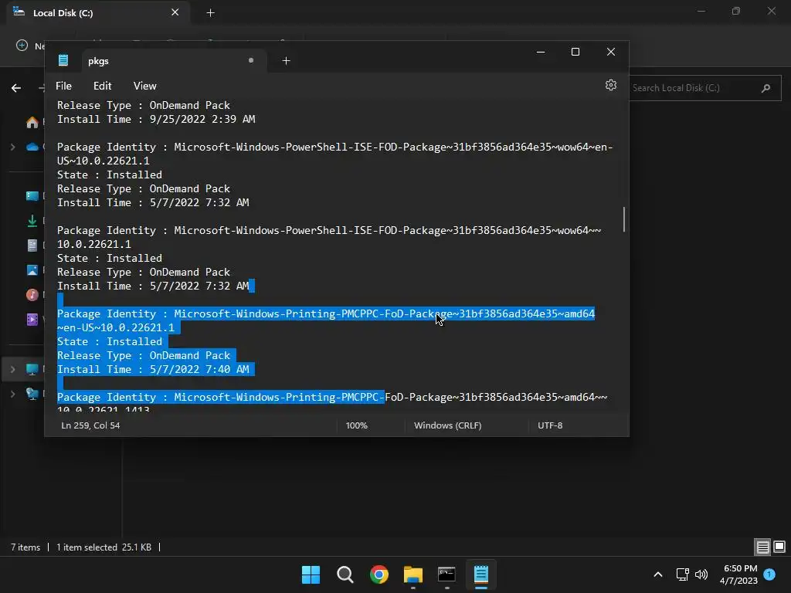The width and height of the screenshot is (791, 593).
Task: Expand the This PC tree node
Action: (12, 369)
